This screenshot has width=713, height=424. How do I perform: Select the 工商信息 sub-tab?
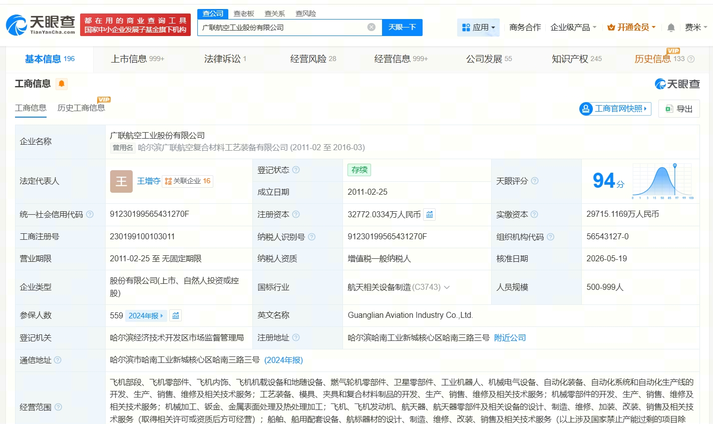[x=31, y=108]
